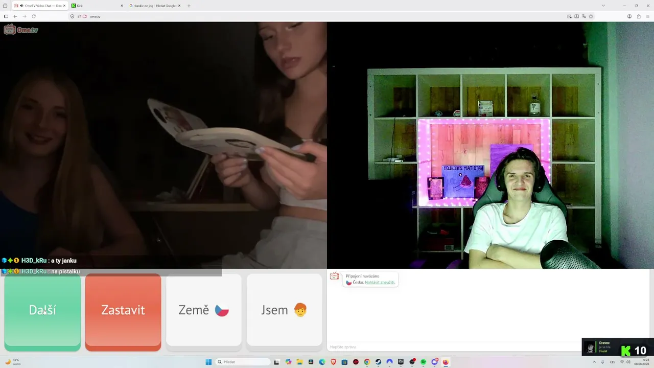Click the Nahlásit zneužití link
This screenshot has height=368, width=654.
380,283
